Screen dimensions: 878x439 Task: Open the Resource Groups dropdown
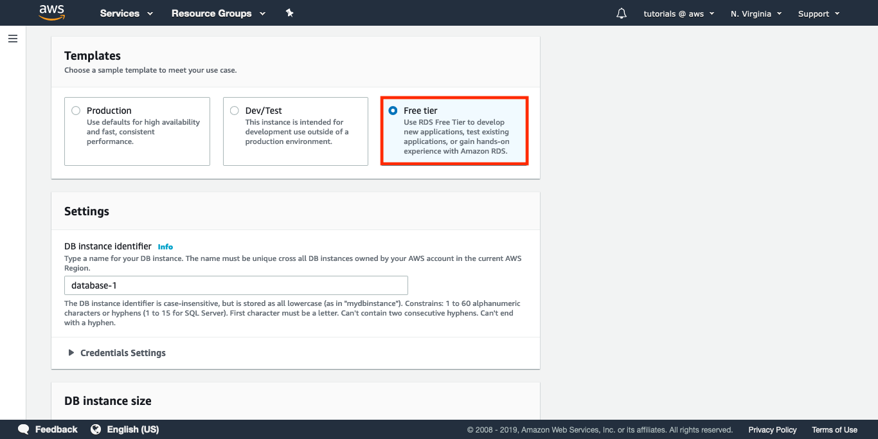click(x=218, y=13)
